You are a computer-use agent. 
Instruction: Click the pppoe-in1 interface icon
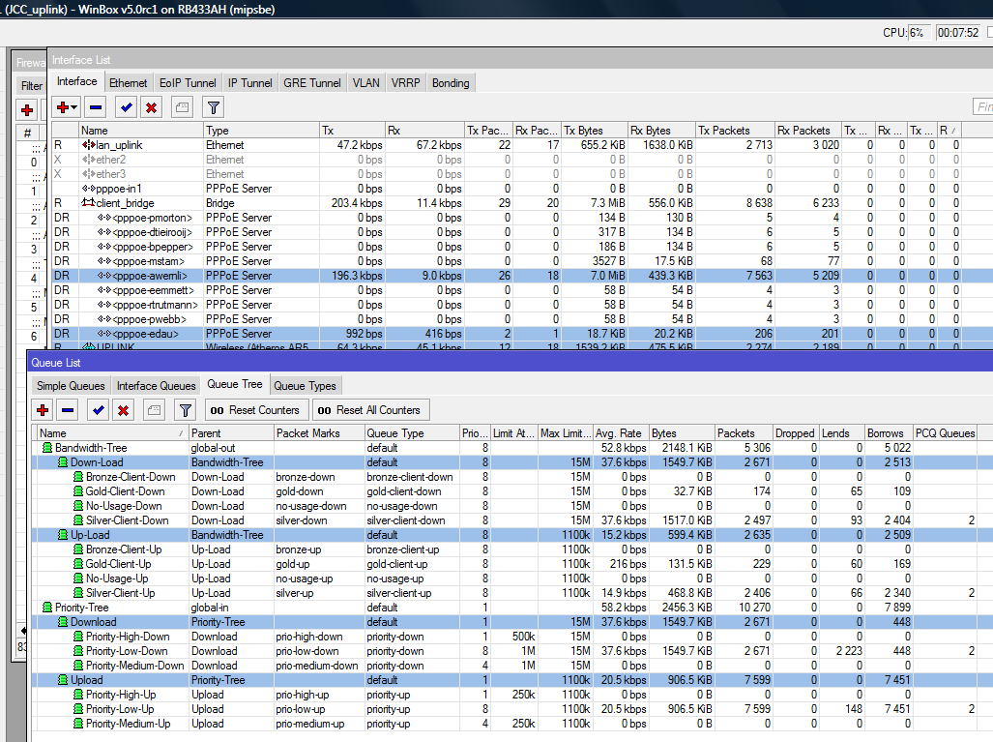88,189
